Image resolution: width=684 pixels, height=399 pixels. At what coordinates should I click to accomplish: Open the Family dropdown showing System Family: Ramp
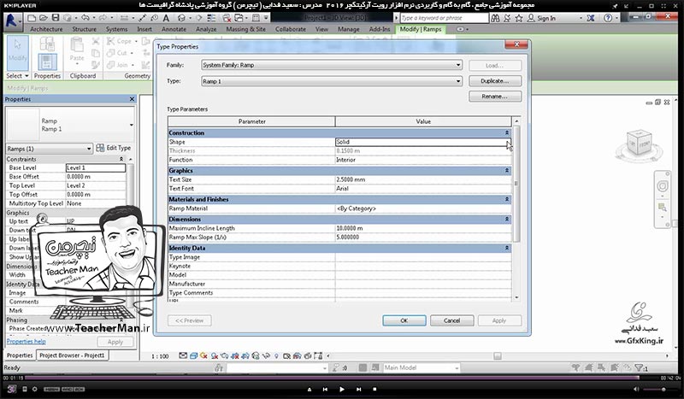[332, 65]
